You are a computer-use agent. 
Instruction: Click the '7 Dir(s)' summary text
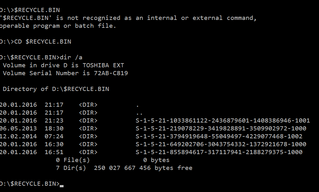(71, 168)
